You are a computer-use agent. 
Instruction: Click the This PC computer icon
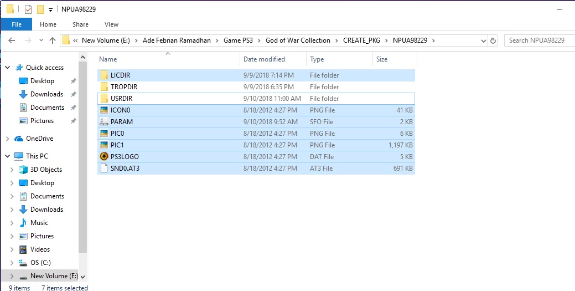[x=19, y=156]
